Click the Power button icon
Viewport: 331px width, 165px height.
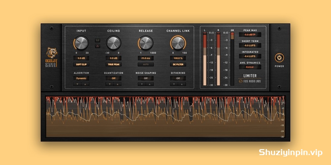click(x=279, y=58)
